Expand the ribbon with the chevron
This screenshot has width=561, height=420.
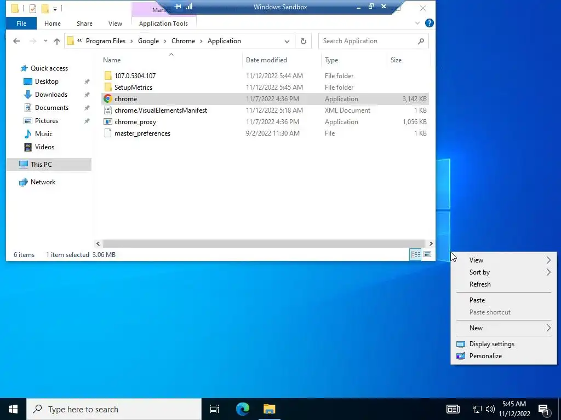coord(417,23)
